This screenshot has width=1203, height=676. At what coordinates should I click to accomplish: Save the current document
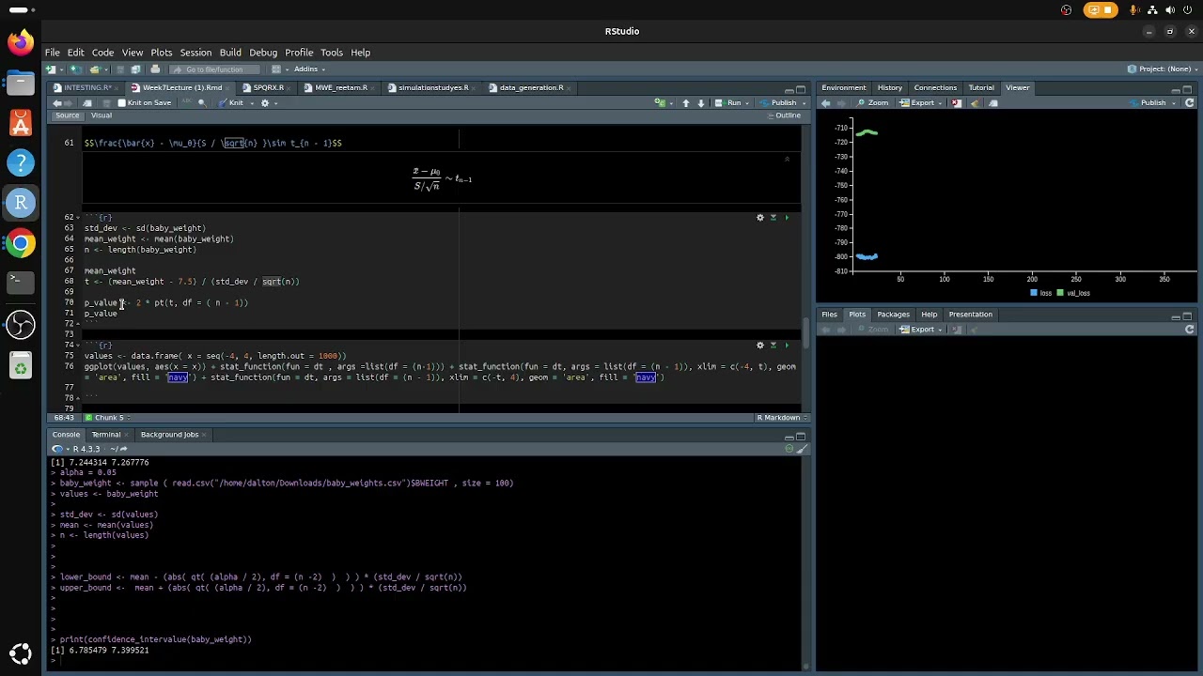[x=119, y=69]
